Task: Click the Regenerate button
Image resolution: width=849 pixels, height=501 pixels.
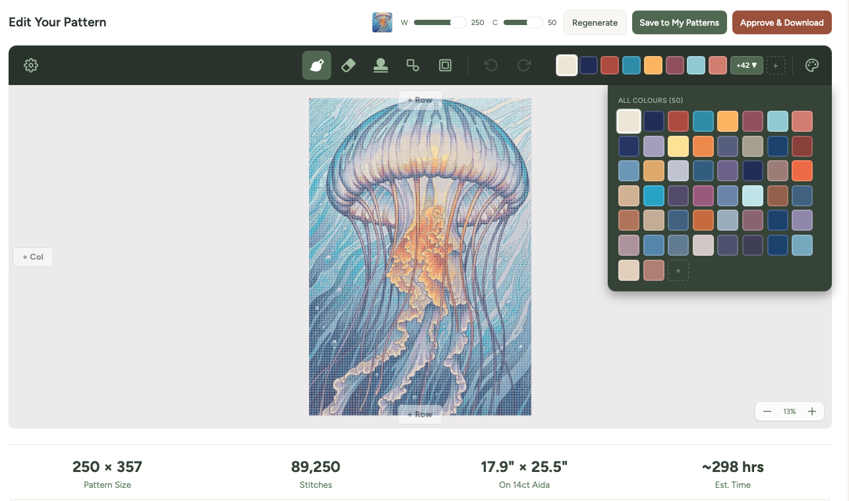Action: coord(595,22)
